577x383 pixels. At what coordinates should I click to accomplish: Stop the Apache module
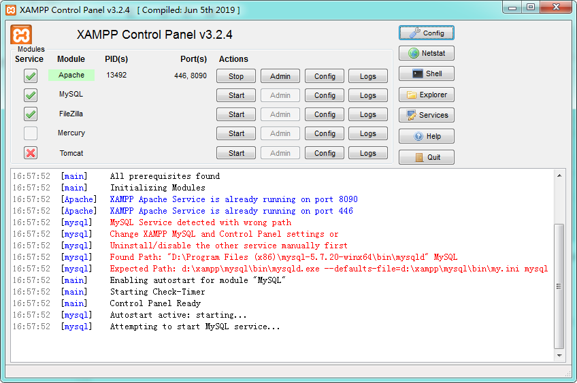[236, 76]
